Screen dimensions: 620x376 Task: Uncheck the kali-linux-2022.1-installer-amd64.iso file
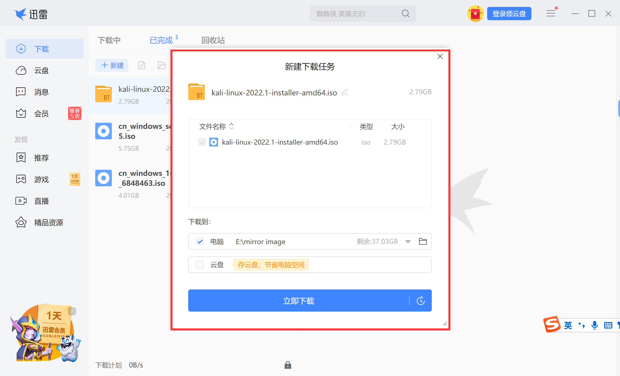click(x=202, y=142)
